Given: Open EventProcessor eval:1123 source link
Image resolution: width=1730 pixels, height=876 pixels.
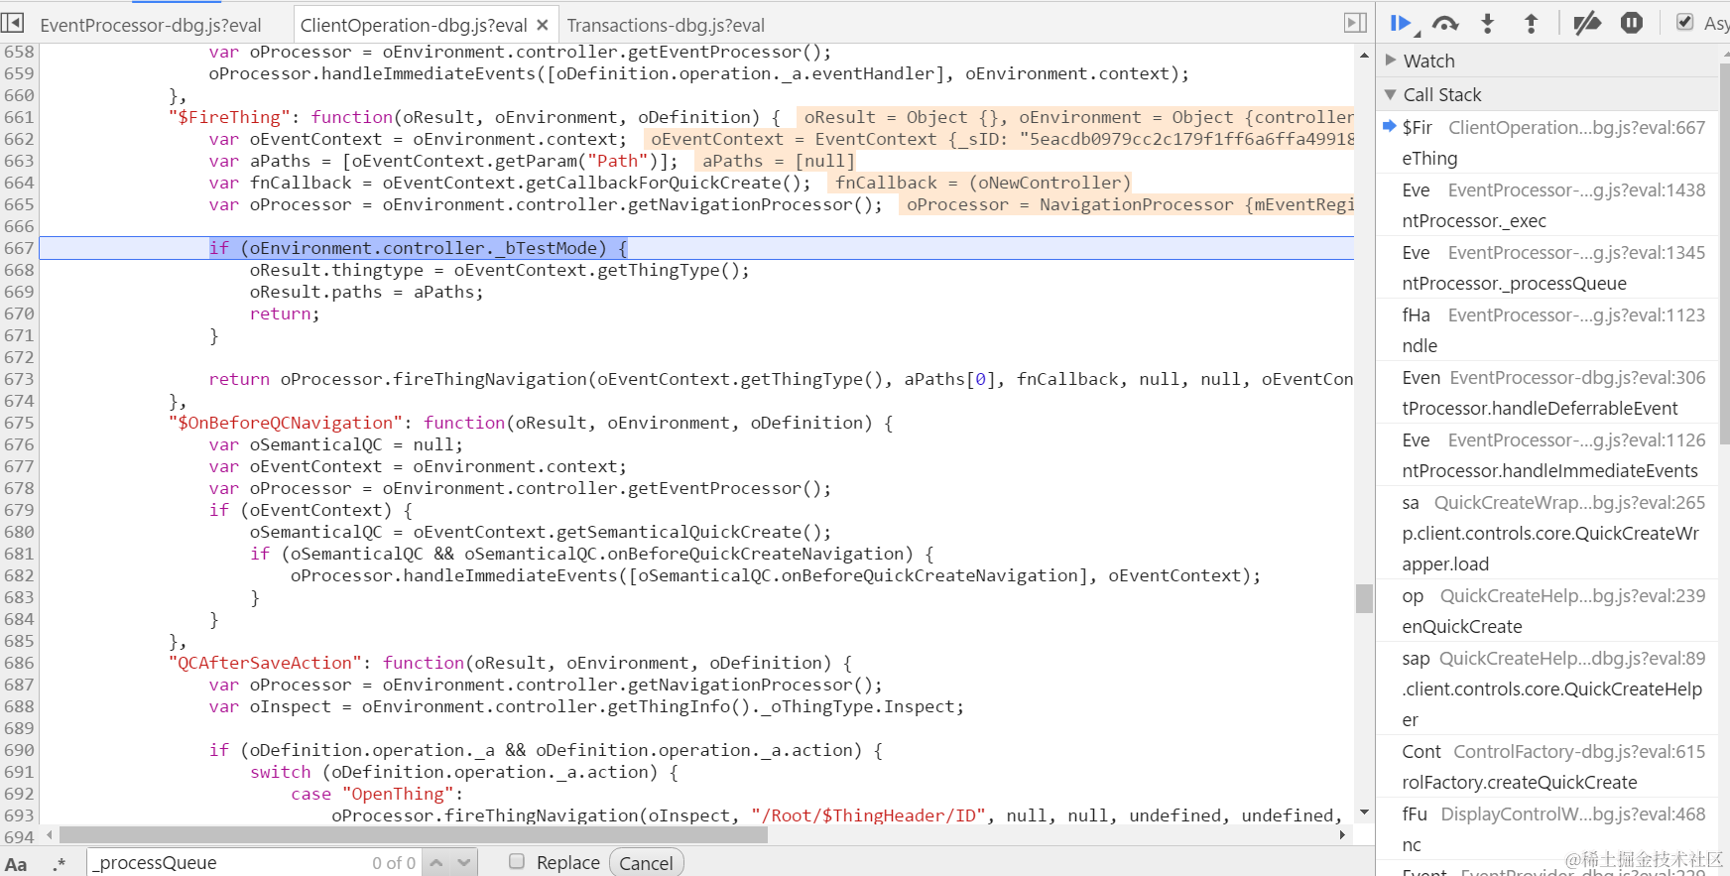Looking at the screenshot, I should tap(1576, 314).
